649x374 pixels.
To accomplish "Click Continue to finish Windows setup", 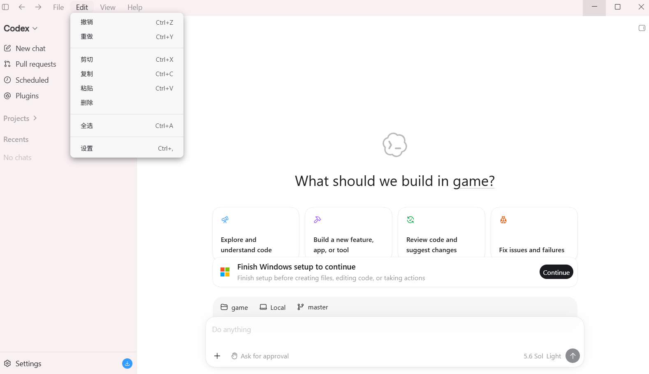I will [x=556, y=272].
